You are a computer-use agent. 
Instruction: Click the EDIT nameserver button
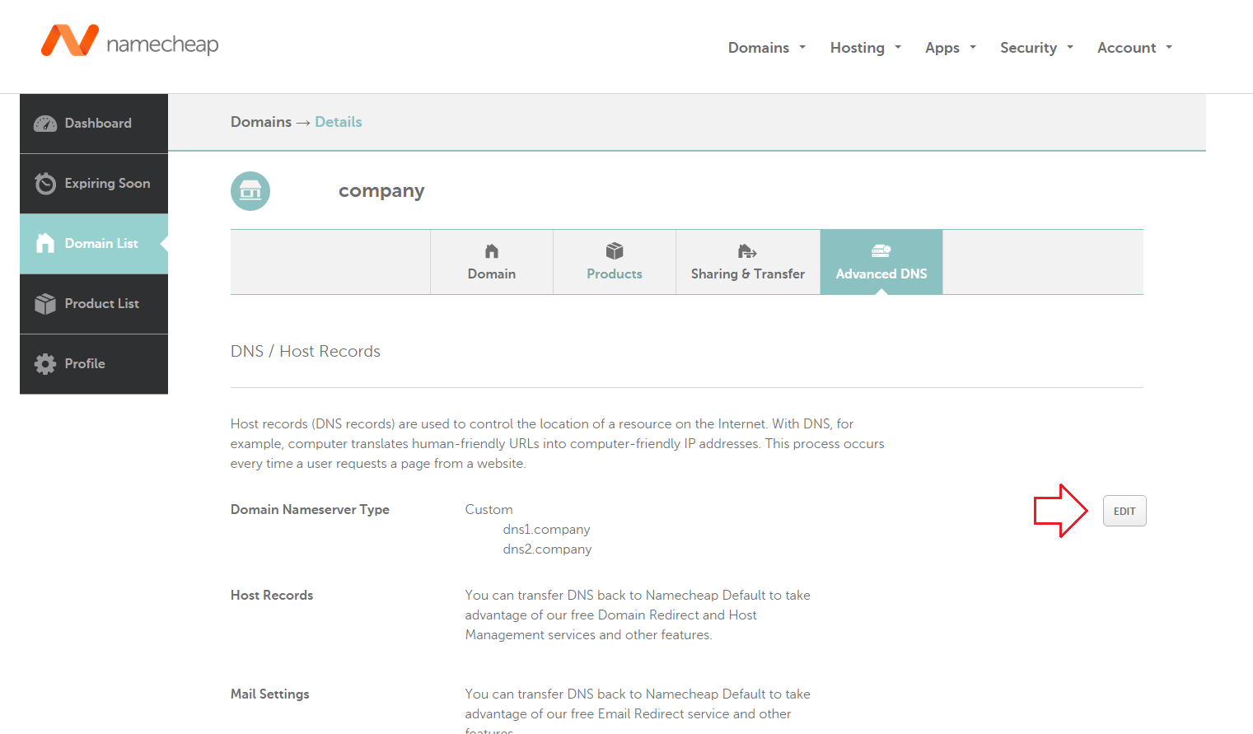tap(1124, 511)
